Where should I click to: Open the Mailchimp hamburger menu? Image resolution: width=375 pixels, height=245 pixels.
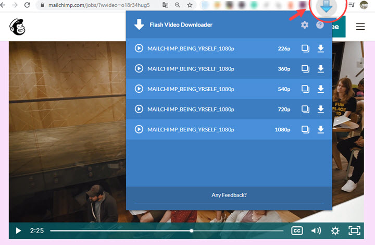(360, 27)
